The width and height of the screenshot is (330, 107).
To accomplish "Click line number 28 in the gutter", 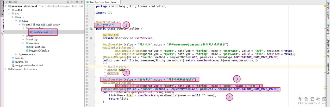I will click(x=87, y=57).
